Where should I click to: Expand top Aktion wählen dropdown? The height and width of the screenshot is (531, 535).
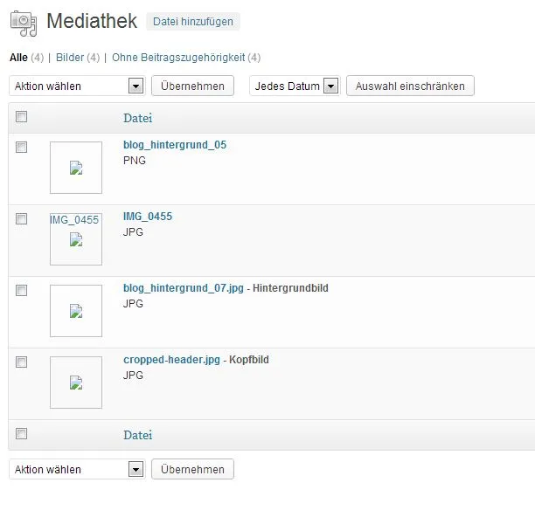point(77,86)
